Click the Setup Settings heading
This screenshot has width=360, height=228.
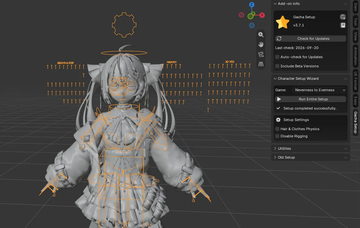296,120
